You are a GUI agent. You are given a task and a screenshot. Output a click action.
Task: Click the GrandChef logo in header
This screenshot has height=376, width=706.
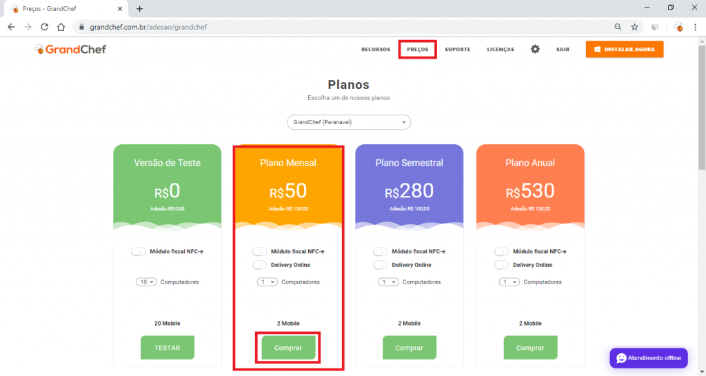point(70,50)
